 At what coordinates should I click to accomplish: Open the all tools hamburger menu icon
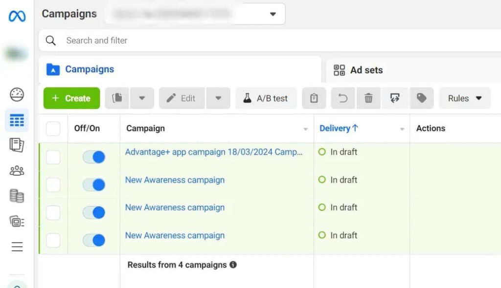pos(17,247)
